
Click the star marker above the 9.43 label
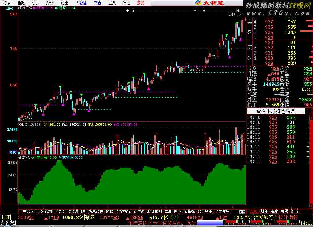click(x=238, y=10)
